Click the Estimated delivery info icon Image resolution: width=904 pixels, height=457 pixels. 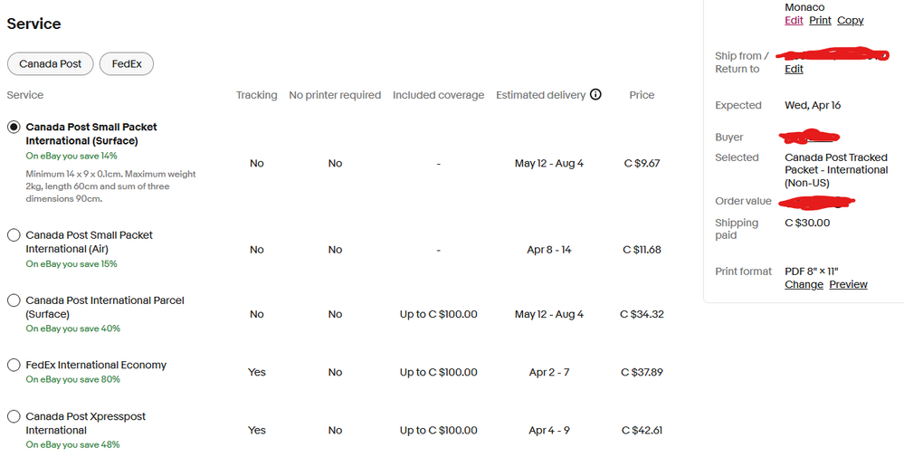coord(595,94)
